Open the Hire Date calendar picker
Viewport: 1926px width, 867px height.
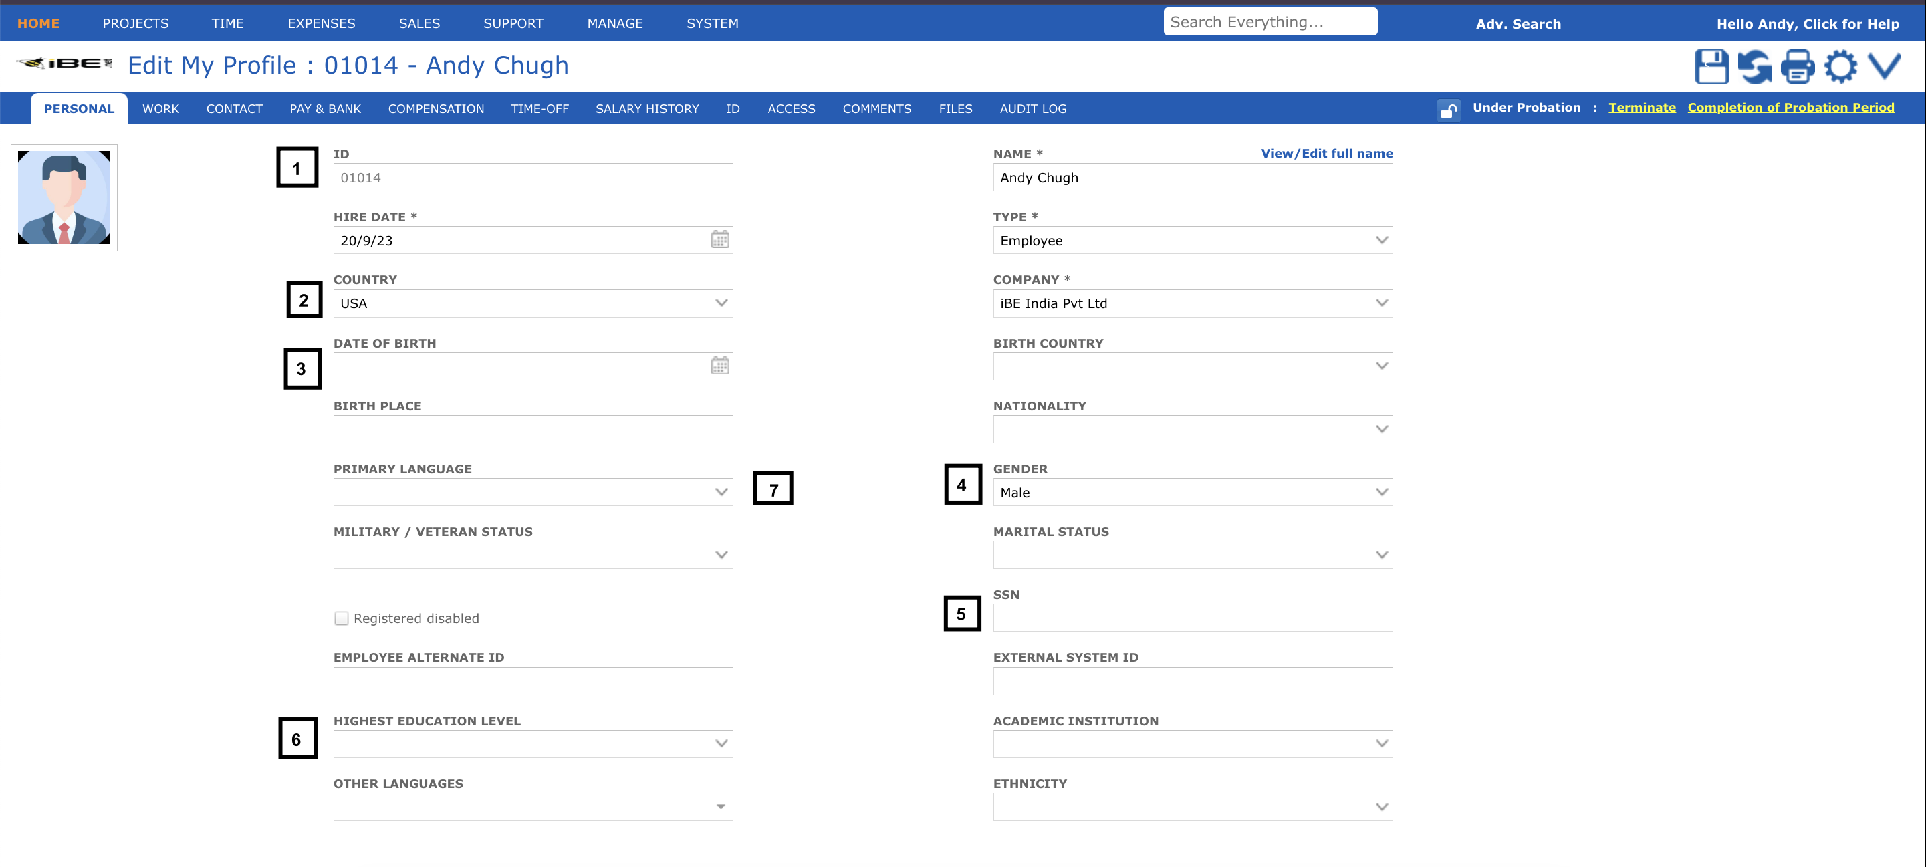click(719, 240)
